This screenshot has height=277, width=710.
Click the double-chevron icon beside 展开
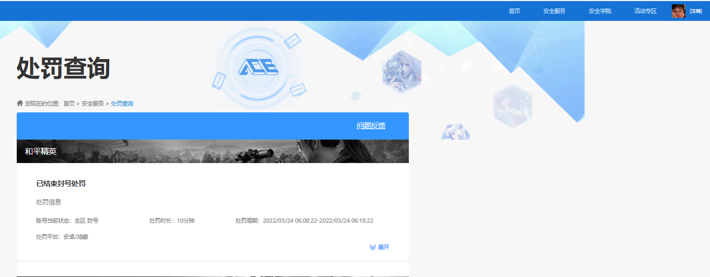coord(373,247)
